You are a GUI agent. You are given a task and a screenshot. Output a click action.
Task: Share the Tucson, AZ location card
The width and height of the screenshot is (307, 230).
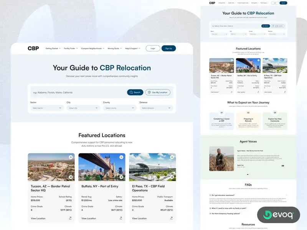tap(71, 177)
